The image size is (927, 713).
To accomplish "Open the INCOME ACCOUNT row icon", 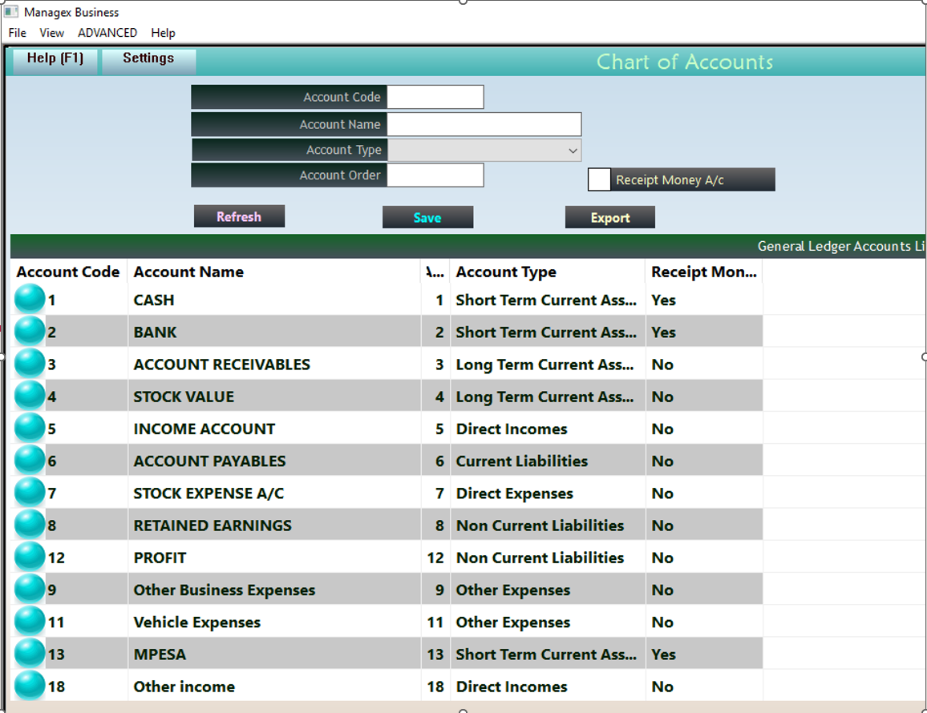I will pos(29,428).
